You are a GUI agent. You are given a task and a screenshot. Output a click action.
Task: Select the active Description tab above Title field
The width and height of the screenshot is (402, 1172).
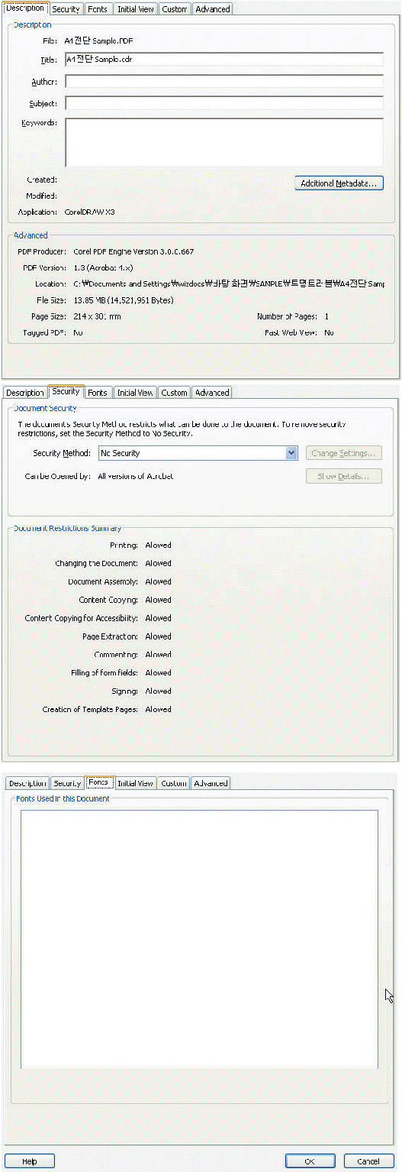pos(25,8)
